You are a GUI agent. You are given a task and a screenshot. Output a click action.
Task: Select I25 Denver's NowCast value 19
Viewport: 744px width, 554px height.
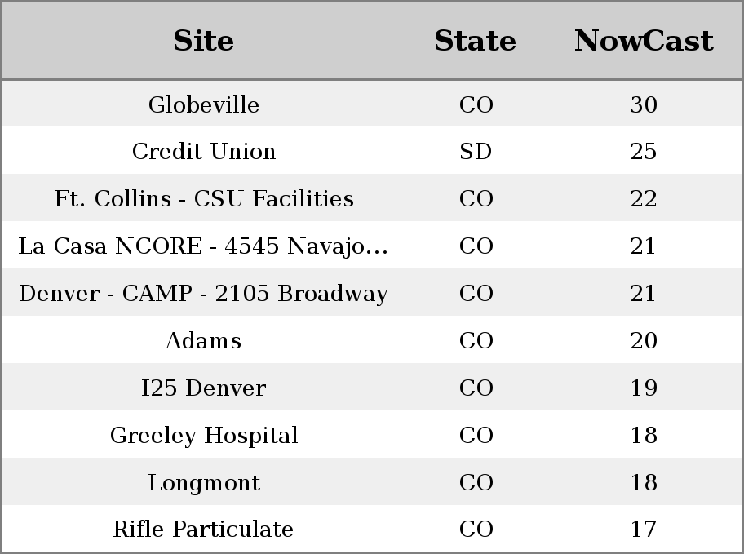click(644, 388)
